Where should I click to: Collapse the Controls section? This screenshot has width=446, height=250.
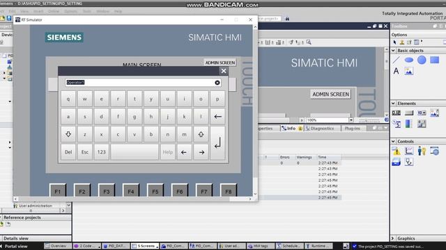point(393,141)
